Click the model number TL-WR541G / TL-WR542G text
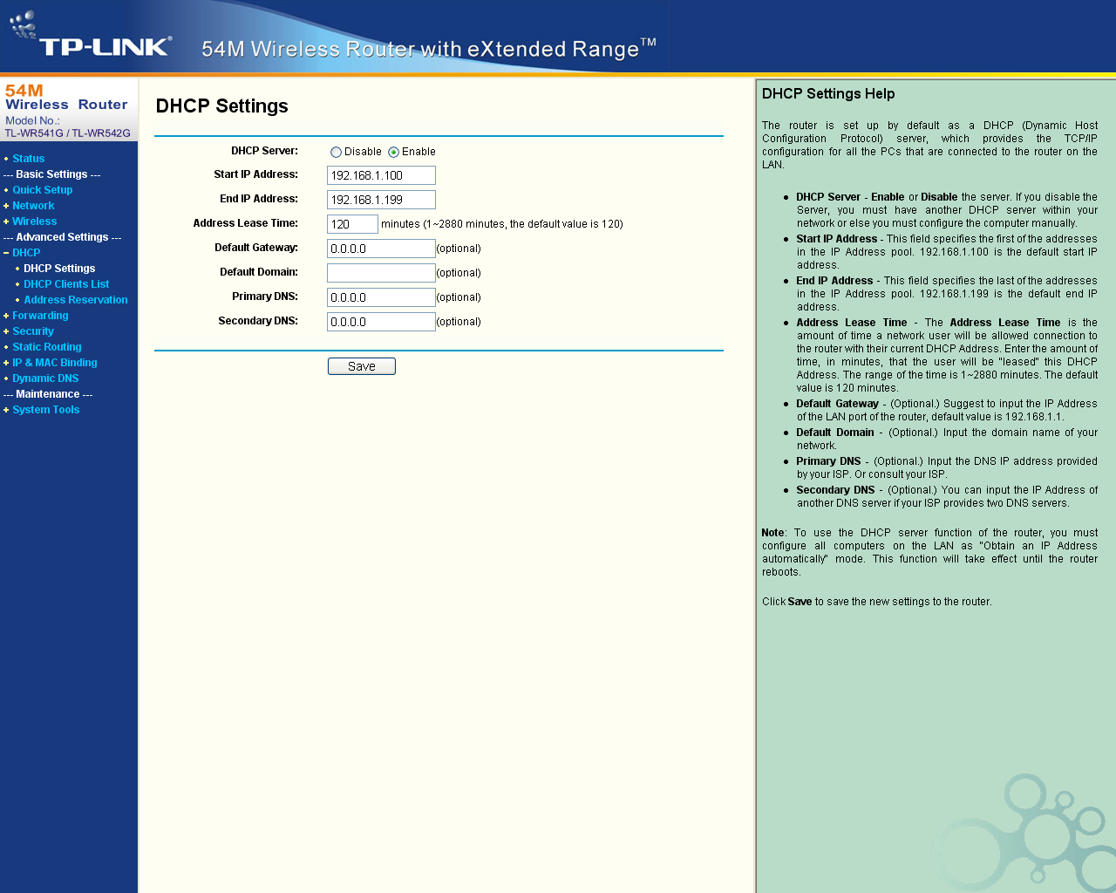The image size is (1116, 893). pos(68,133)
